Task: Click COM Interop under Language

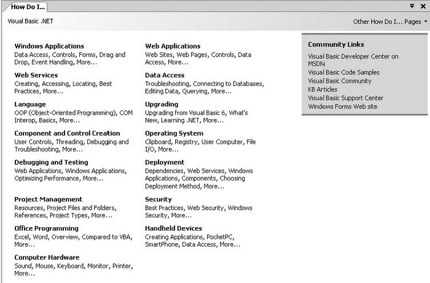Action: (x=74, y=117)
